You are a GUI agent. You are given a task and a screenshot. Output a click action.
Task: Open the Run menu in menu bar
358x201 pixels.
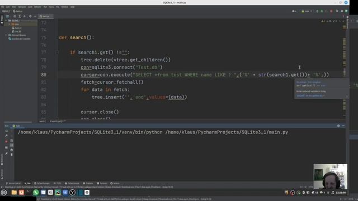pyautogui.click(x=45, y=7)
